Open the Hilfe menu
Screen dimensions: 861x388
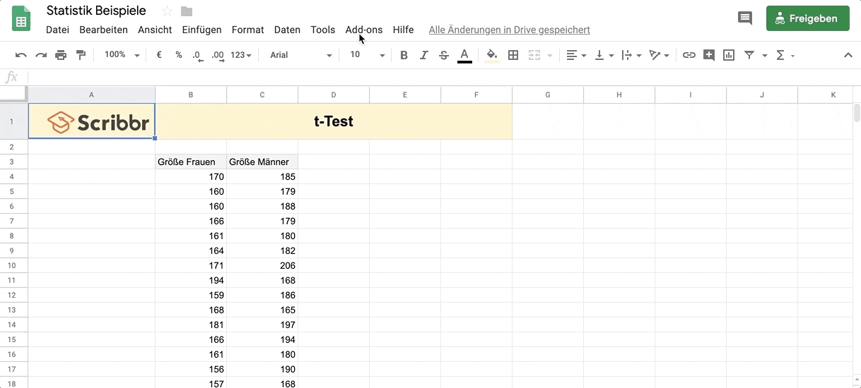pyautogui.click(x=403, y=30)
